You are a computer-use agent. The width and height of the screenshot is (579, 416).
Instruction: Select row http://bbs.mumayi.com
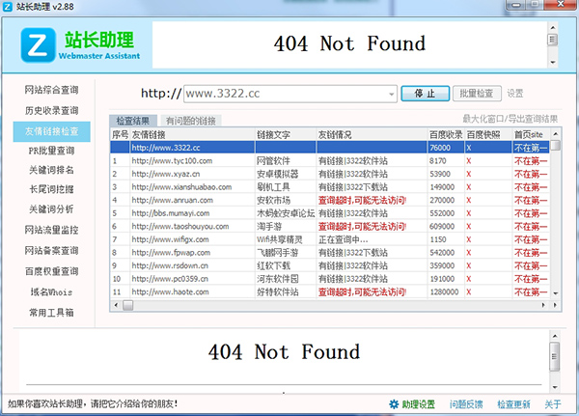330,213
